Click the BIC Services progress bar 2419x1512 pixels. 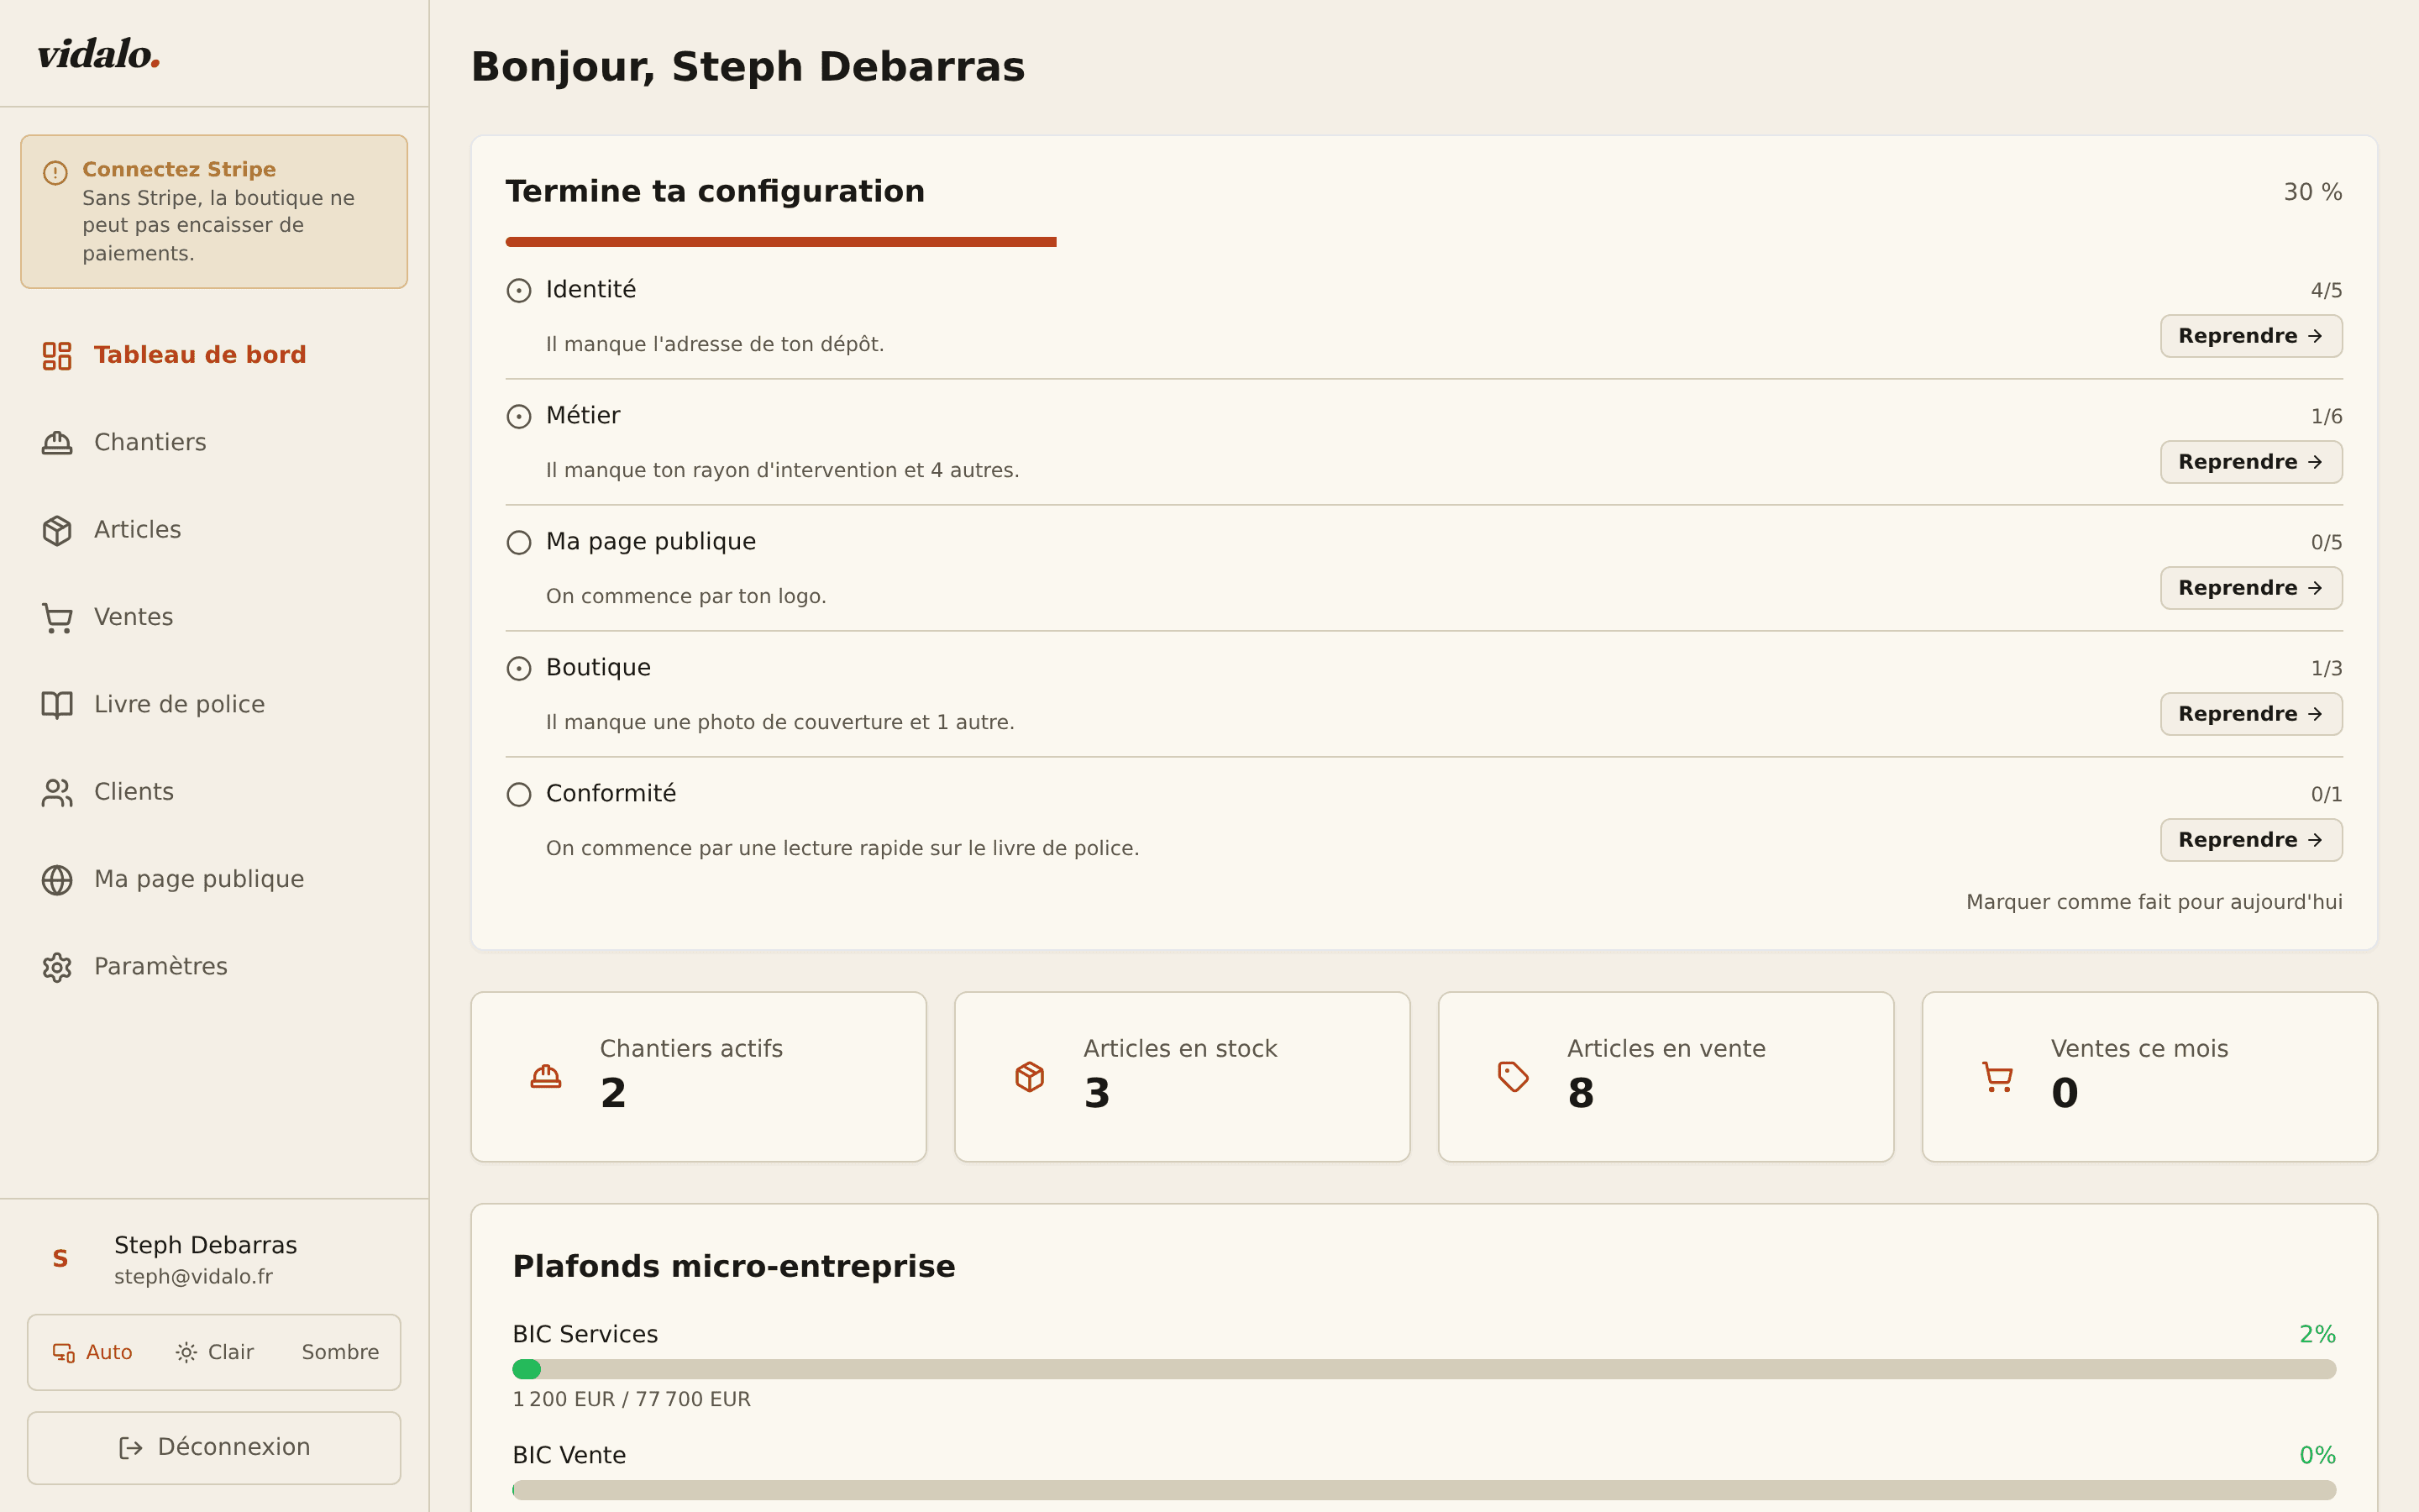[x=1424, y=1369]
